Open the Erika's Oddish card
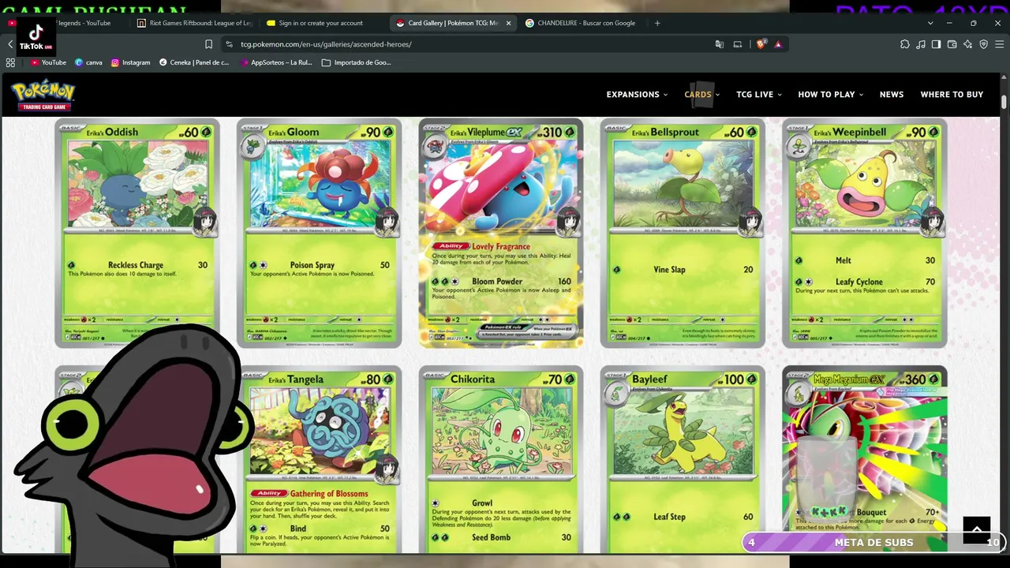The height and width of the screenshot is (568, 1010). [x=137, y=233]
